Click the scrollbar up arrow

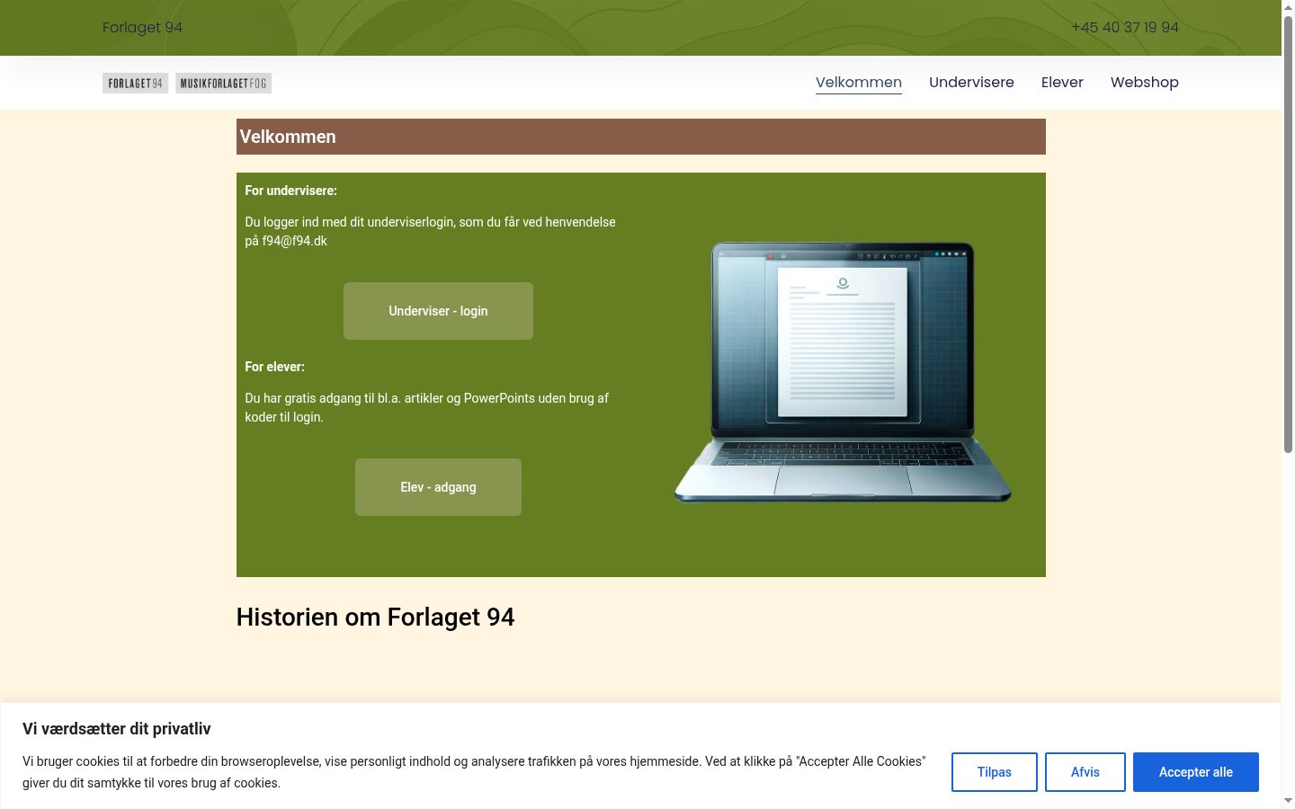point(1288,7)
